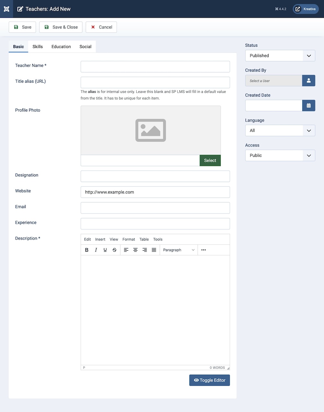
Task: Click the Toggle Editor button
Action: tap(209, 380)
